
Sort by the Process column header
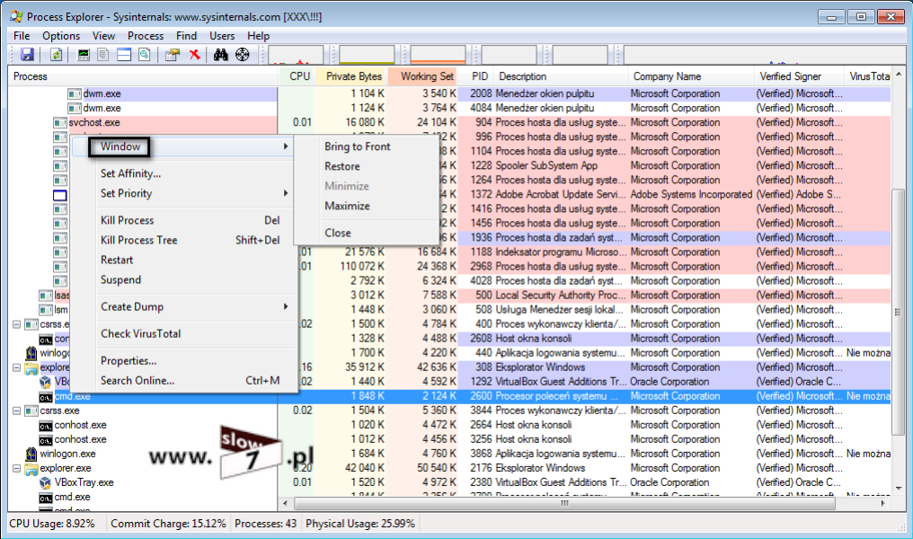143,76
